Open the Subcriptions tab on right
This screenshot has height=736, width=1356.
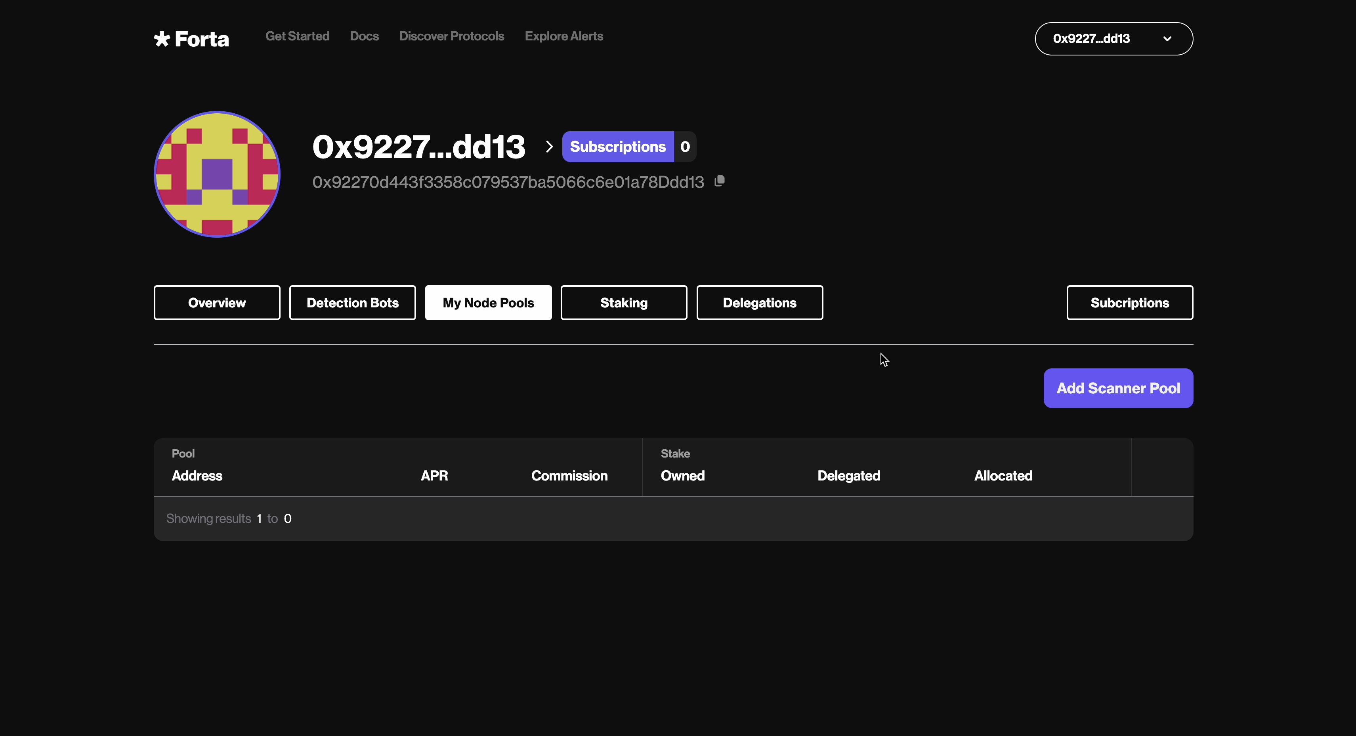coord(1130,303)
